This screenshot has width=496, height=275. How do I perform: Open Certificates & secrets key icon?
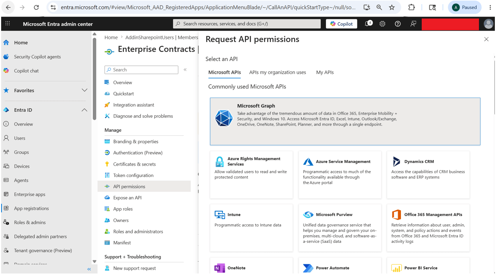pyautogui.click(x=107, y=164)
